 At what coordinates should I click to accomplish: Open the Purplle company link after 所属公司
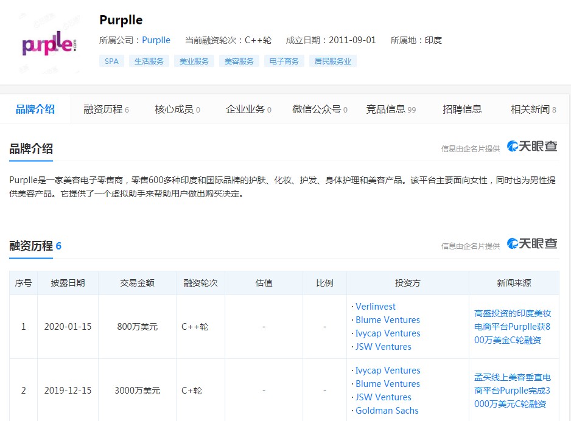(156, 40)
